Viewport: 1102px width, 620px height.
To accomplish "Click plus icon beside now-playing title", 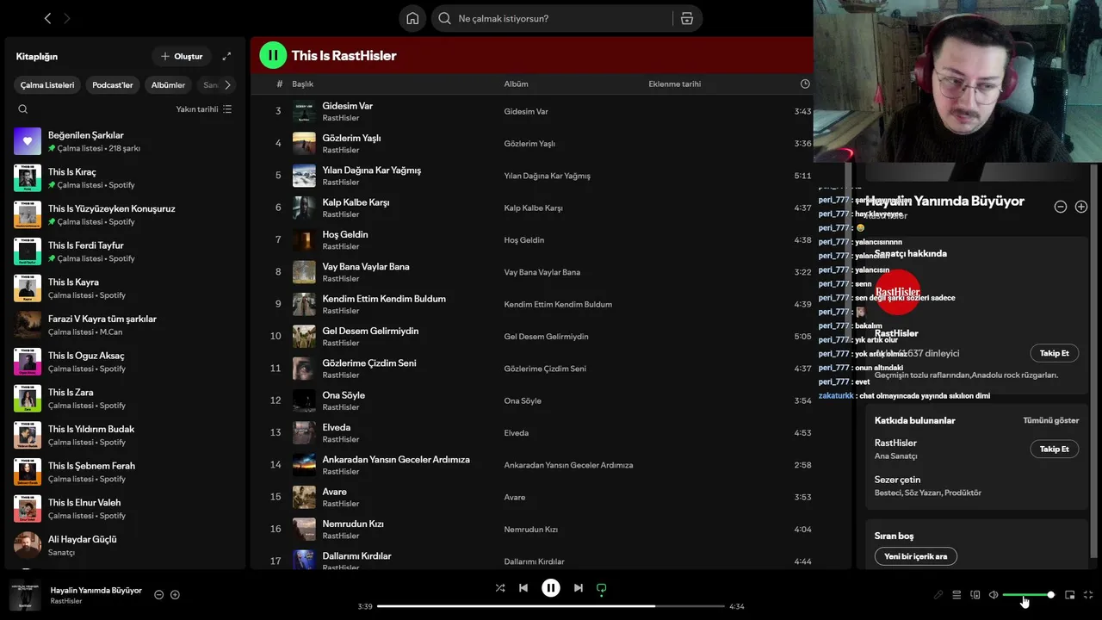I will tap(175, 595).
